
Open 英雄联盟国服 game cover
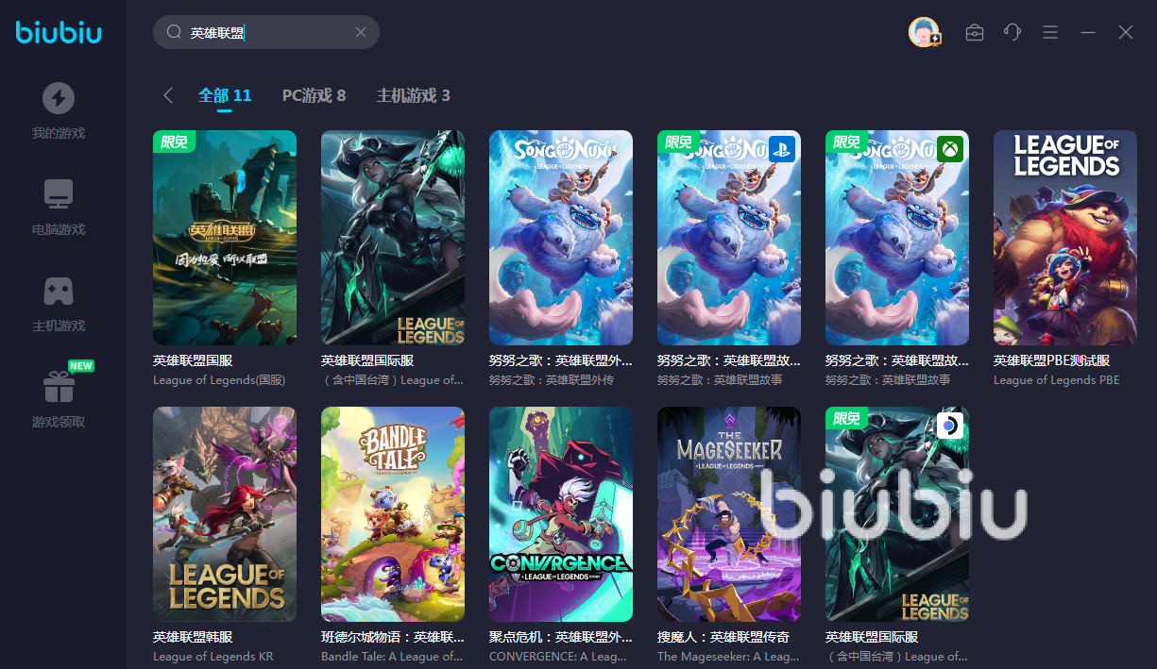coord(225,238)
